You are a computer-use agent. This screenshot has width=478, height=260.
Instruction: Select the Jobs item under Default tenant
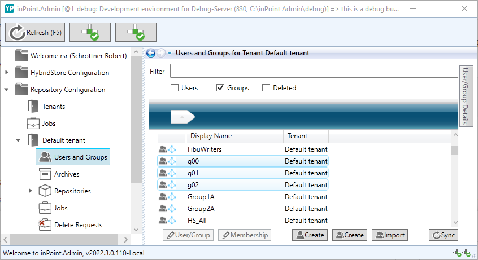60,208
